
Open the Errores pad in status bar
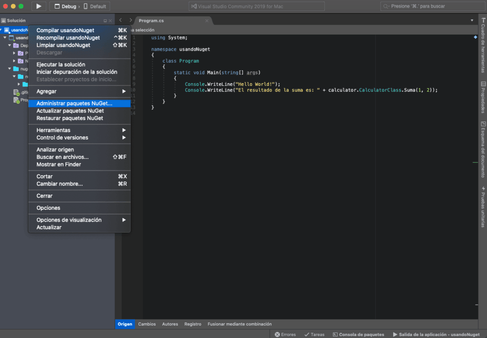285,334
